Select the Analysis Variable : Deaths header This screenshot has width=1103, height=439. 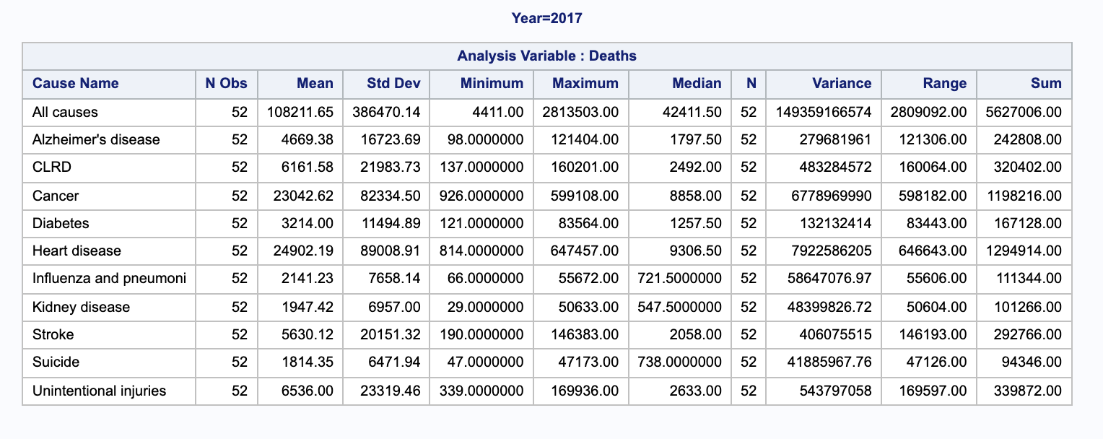pyautogui.click(x=546, y=56)
